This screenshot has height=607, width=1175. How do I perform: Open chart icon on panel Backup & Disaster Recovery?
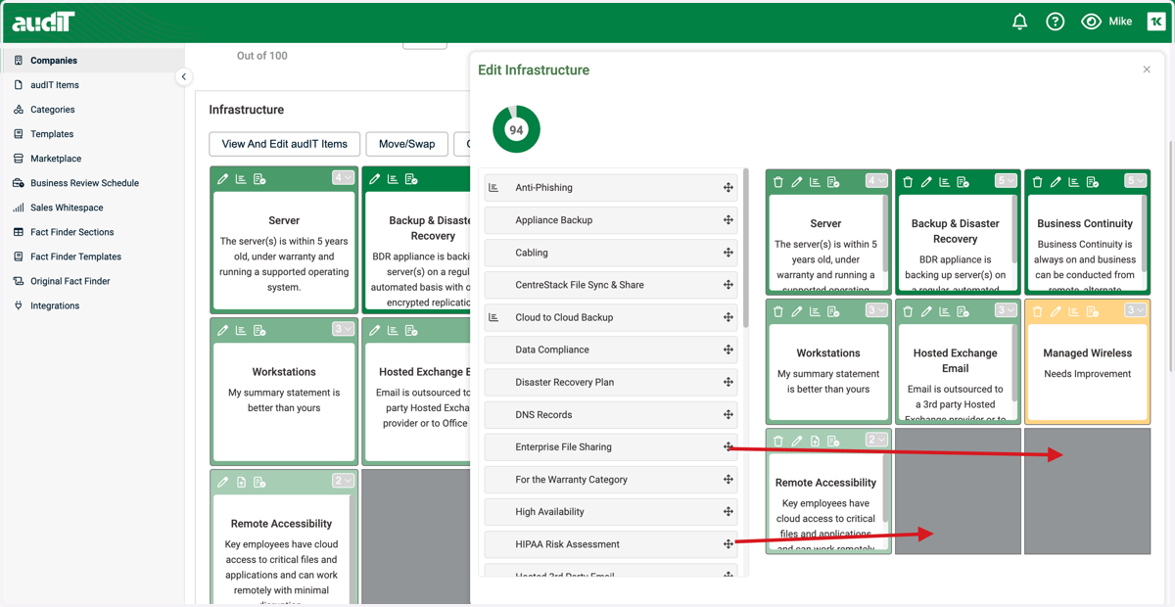(944, 181)
